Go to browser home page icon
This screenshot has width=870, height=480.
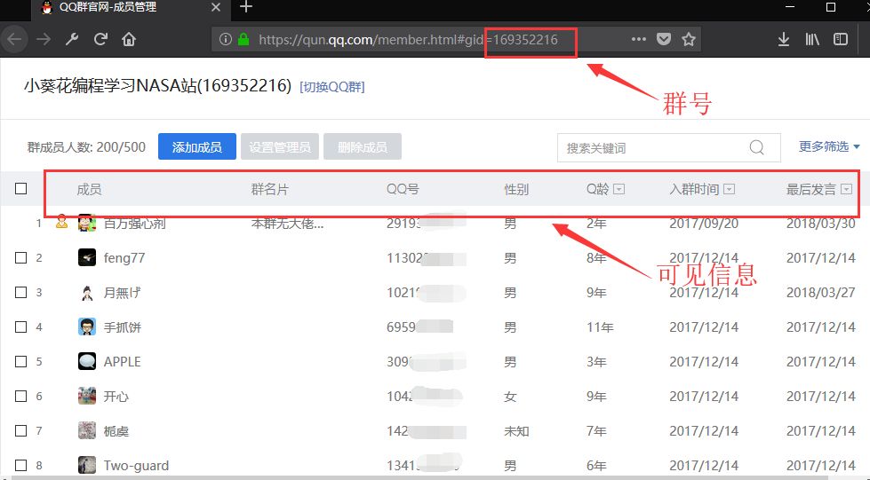(x=129, y=39)
